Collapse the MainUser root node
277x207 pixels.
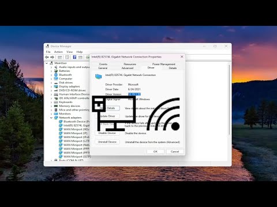(47, 63)
